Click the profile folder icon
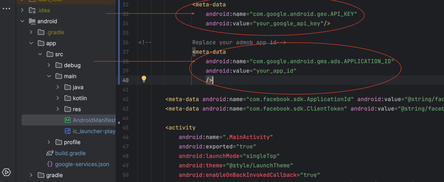 (x=59, y=142)
